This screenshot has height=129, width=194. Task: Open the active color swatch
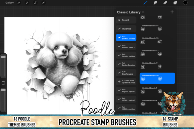185,3
